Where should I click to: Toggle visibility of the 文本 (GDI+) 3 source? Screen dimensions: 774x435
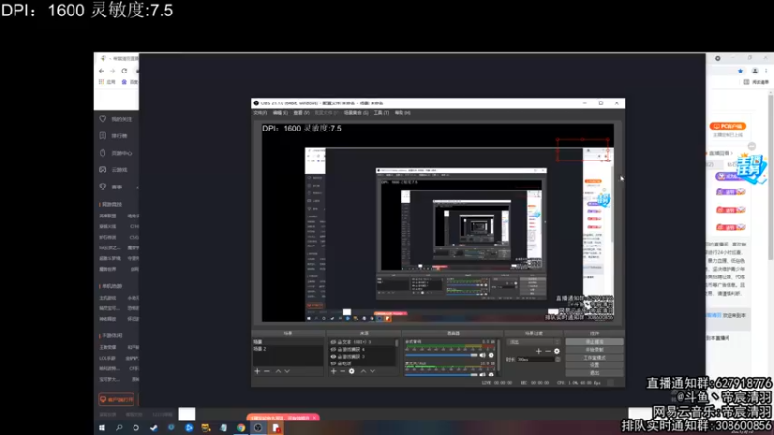333,342
